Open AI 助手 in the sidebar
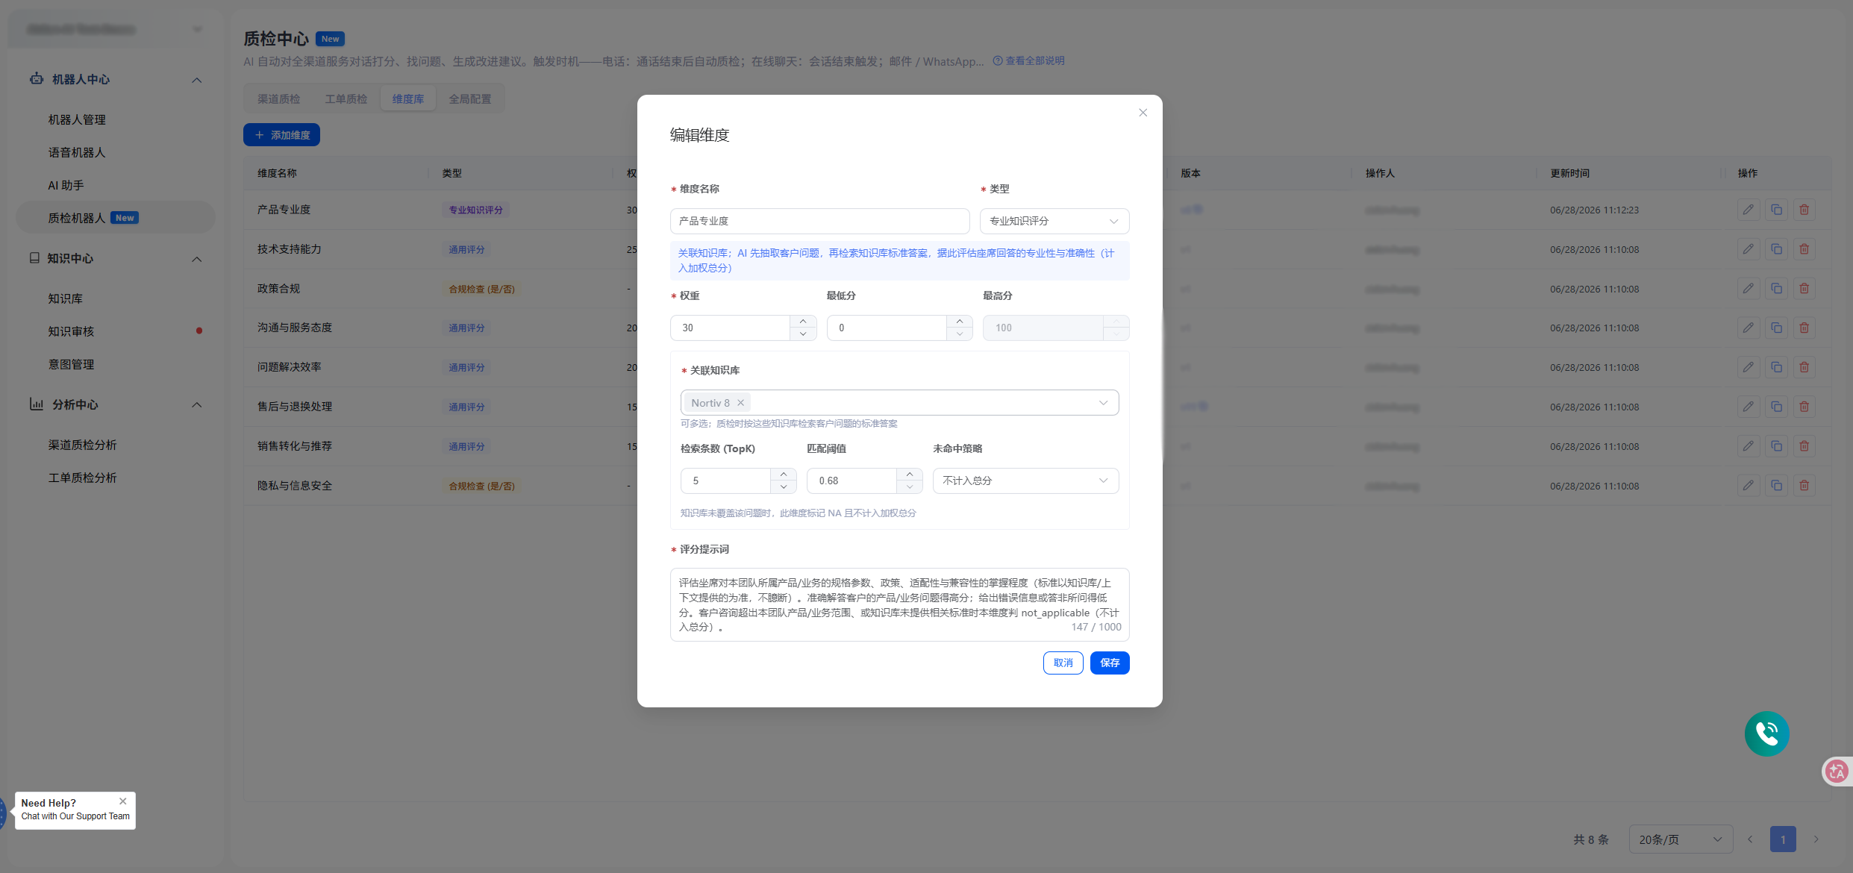 66,185
